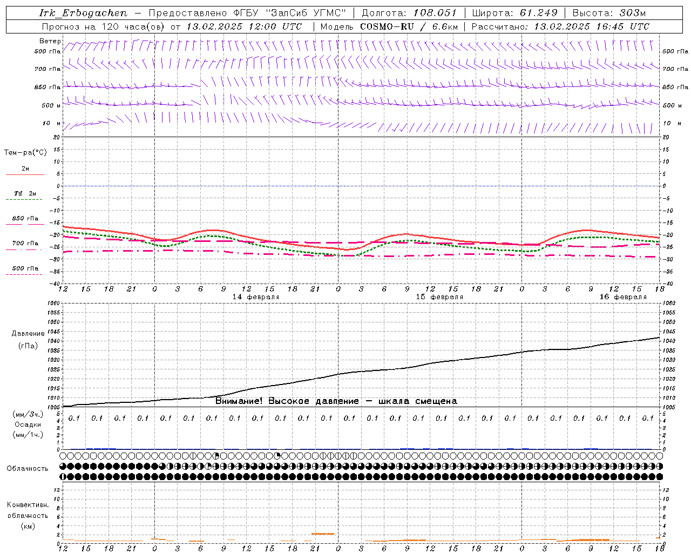Click the (мм/3ч.) precipitation unit label

pos(28,415)
